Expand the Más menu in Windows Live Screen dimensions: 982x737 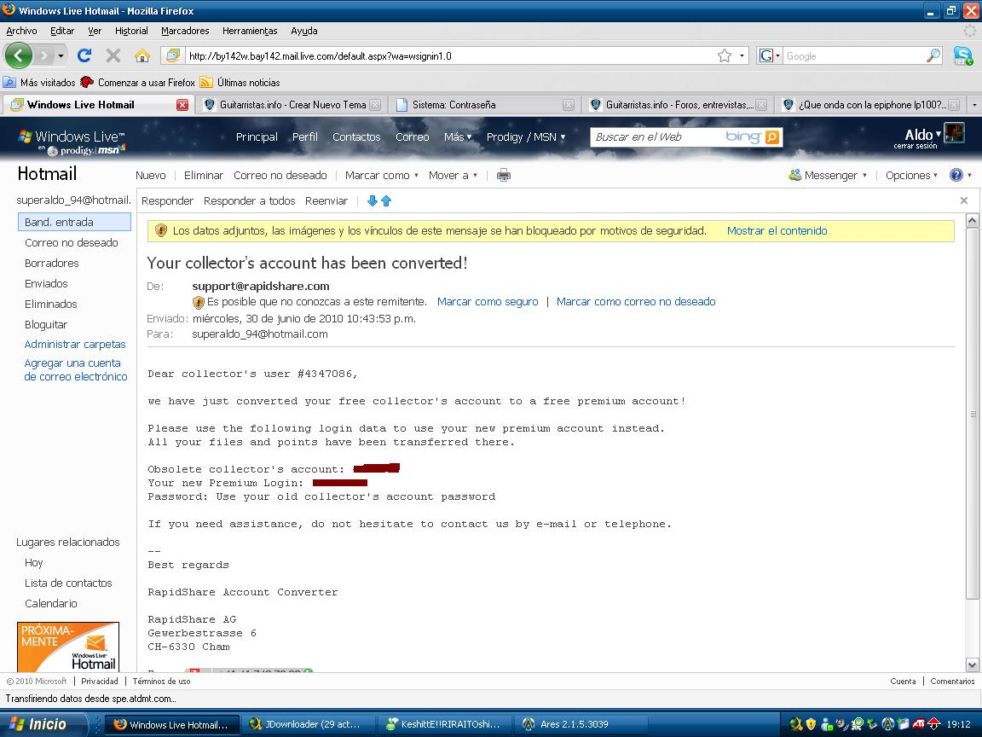click(x=458, y=136)
